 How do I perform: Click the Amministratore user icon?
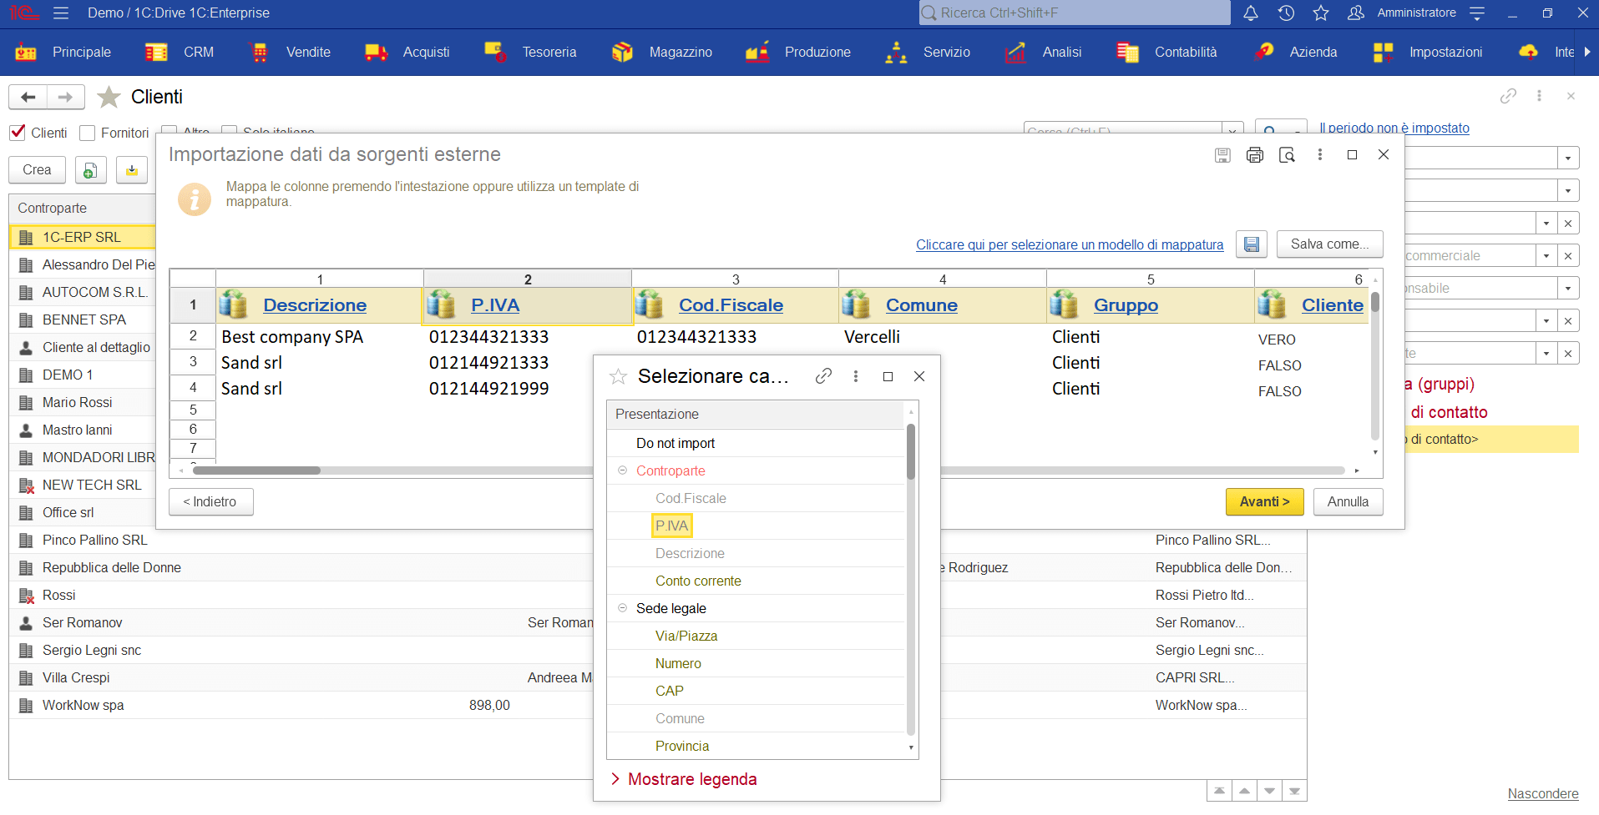(x=1356, y=13)
